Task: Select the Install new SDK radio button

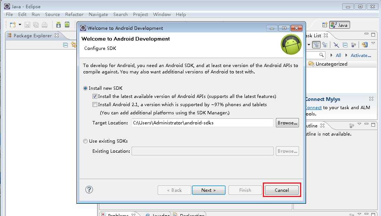Action: click(x=85, y=88)
